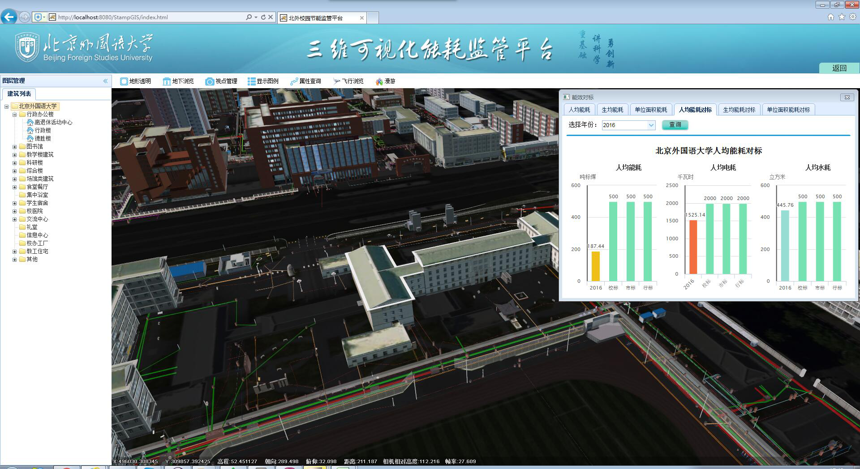Open a new browser tab
The image size is (860, 469).
point(373,18)
